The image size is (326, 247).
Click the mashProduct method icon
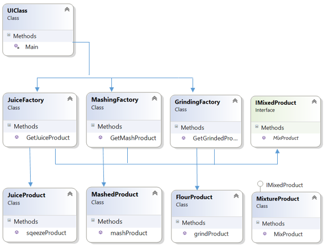click(101, 232)
